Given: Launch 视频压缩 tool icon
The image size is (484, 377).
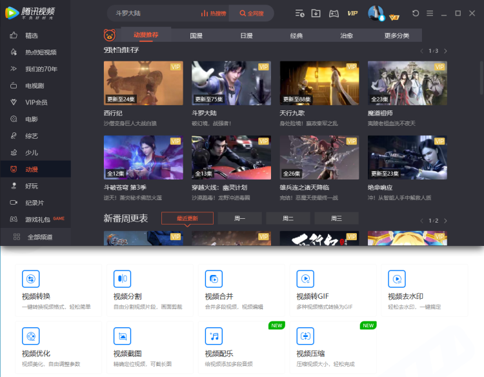Looking at the screenshot, I should tap(305, 336).
